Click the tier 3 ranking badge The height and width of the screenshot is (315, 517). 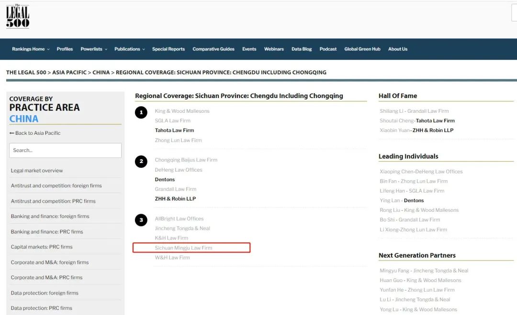click(x=141, y=220)
